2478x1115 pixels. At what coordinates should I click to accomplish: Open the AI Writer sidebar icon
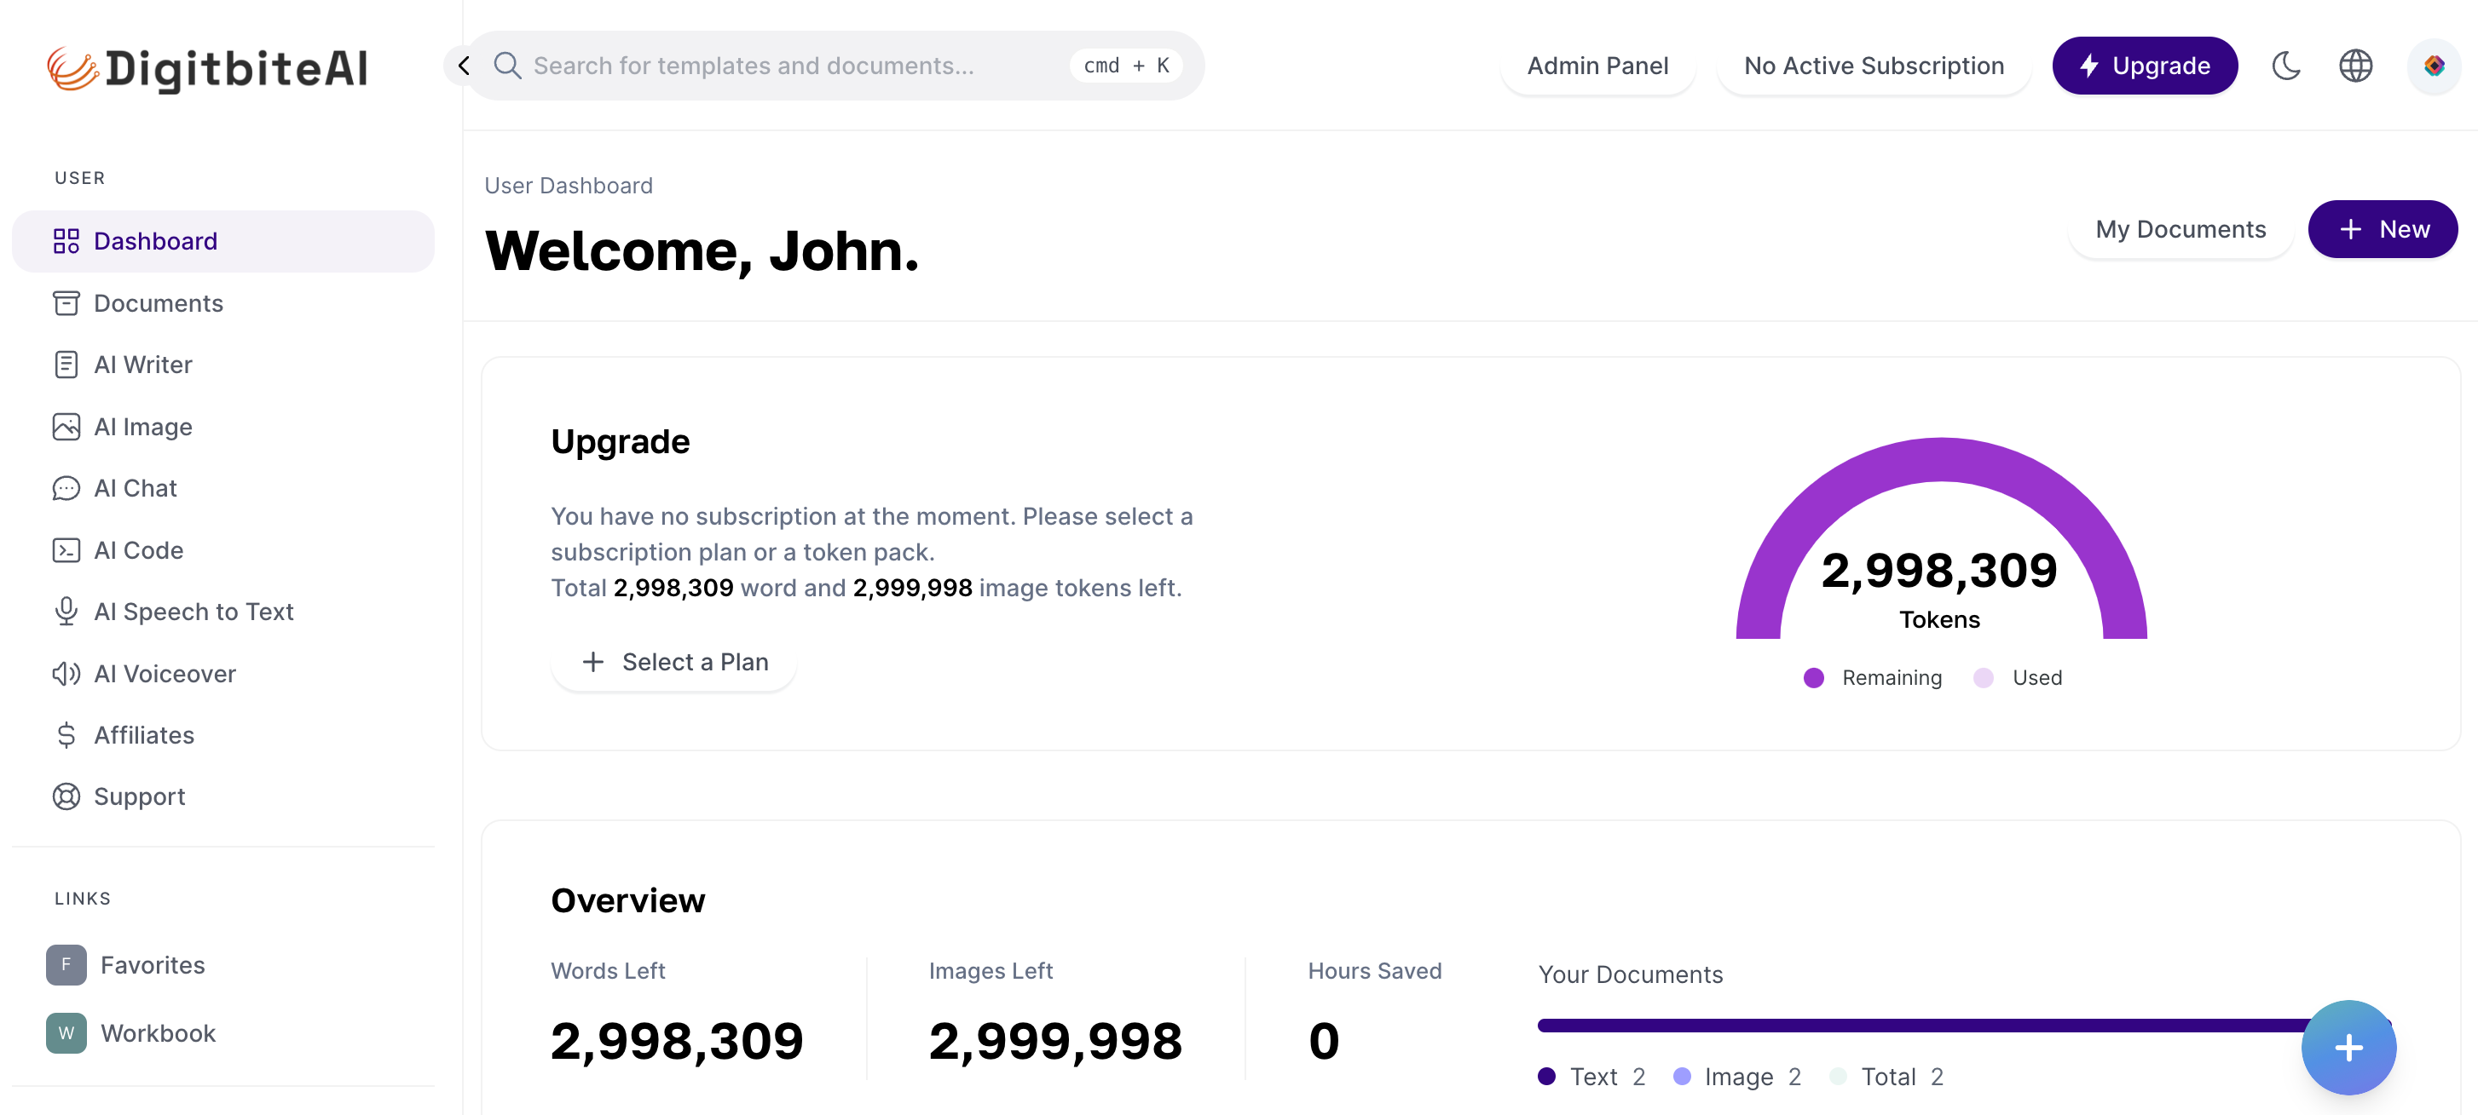[66, 365]
